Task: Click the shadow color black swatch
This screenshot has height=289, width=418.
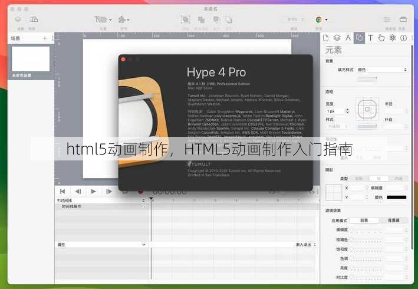Action: click(396, 197)
